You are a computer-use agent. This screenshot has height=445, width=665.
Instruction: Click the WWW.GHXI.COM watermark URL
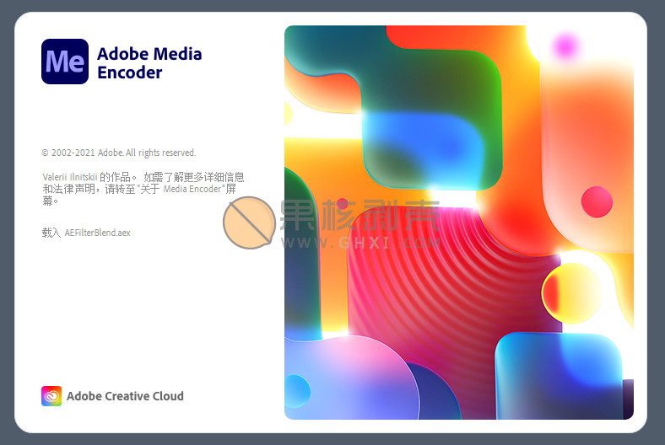(360, 242)
